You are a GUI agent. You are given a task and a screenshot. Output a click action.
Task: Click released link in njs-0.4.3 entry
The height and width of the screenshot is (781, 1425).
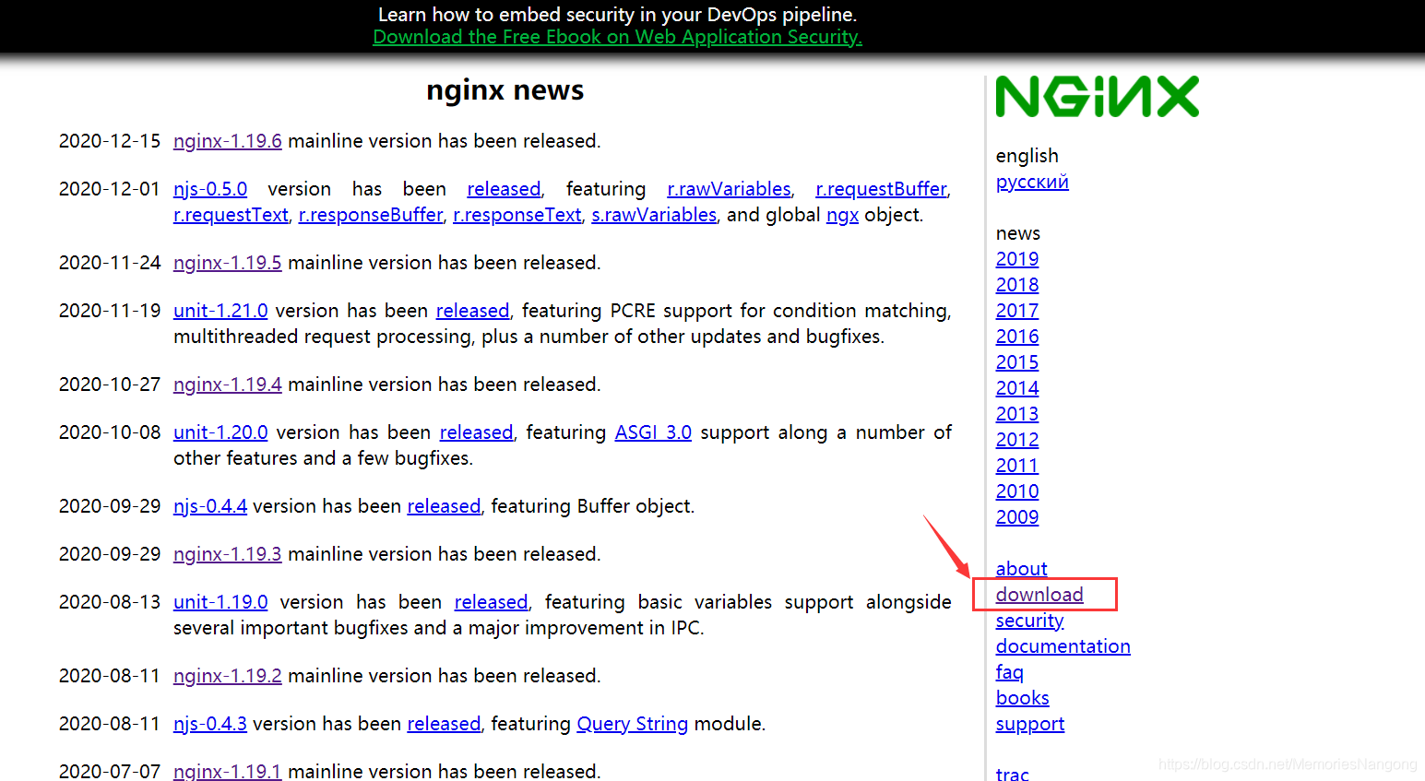(x=444, y=724)
